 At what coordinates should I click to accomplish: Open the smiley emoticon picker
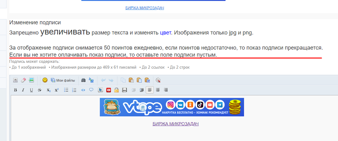click(x=45, y=80)
